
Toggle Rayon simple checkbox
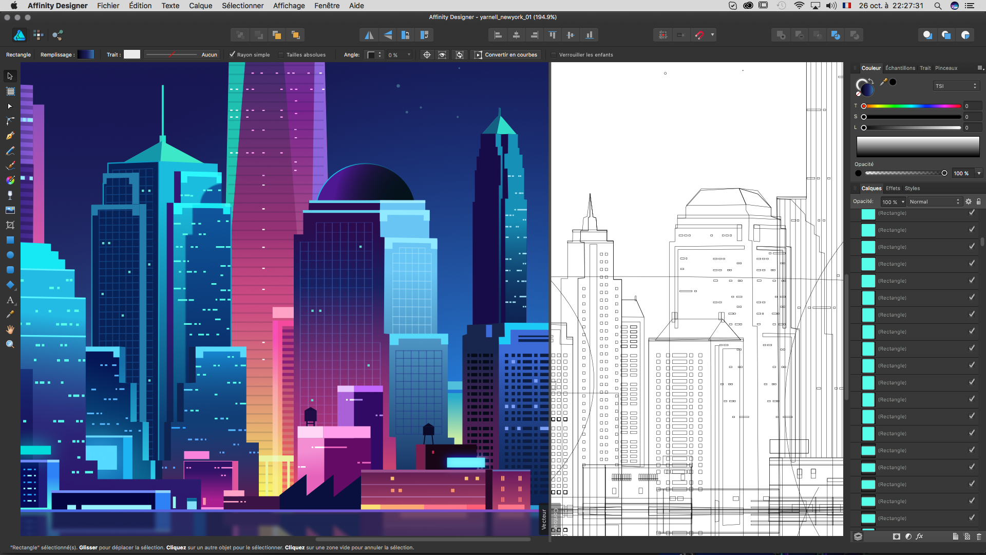[233, 54]
